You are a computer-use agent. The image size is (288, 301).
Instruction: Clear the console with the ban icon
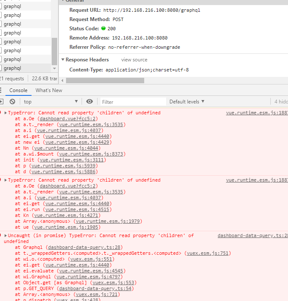point(13,102)
